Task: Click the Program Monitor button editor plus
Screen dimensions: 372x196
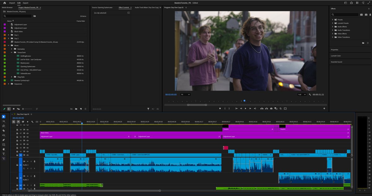Action: (324, 109)
